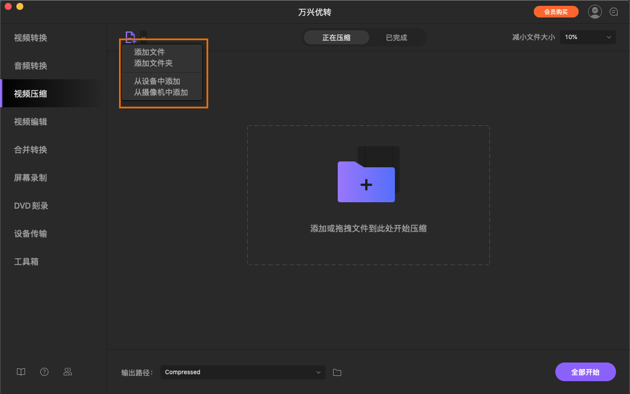The height and width of the screenshot is (394, 630).
Task: Open the user guide book icon
Action: tap(21, 372)
